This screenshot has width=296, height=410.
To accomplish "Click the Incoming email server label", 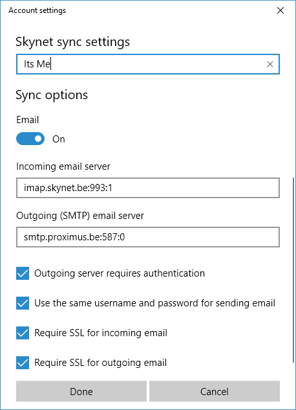I will 63,166.
